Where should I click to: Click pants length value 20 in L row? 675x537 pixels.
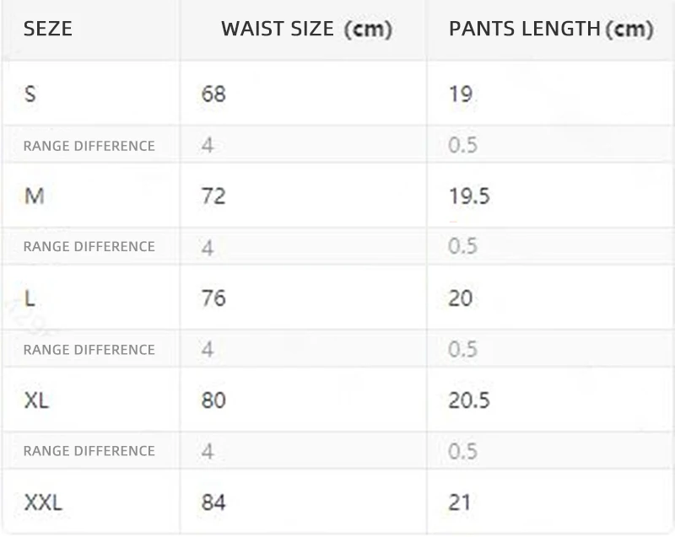coord(461,298)
